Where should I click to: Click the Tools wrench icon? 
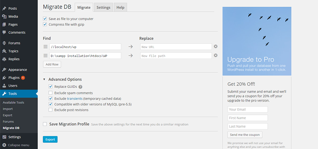click(x=4, y=94)
